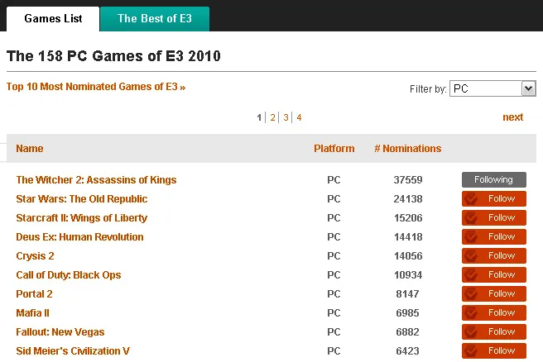Image resolution: width=543 pixels, height=362 pixels.
Task: Toggle the Following button for The Witcher 2
Action: pos(493,180)
